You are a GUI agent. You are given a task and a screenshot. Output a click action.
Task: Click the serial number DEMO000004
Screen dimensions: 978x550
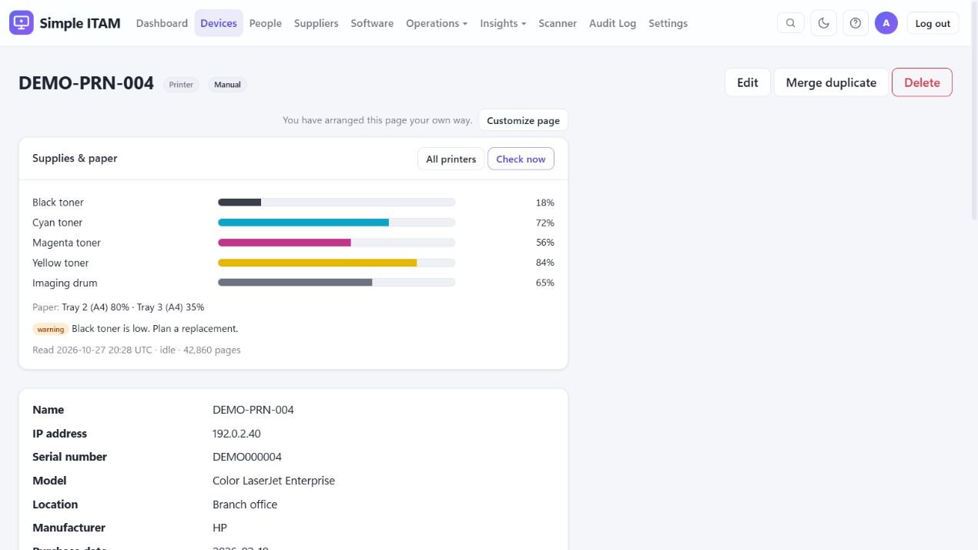(247, 457)
